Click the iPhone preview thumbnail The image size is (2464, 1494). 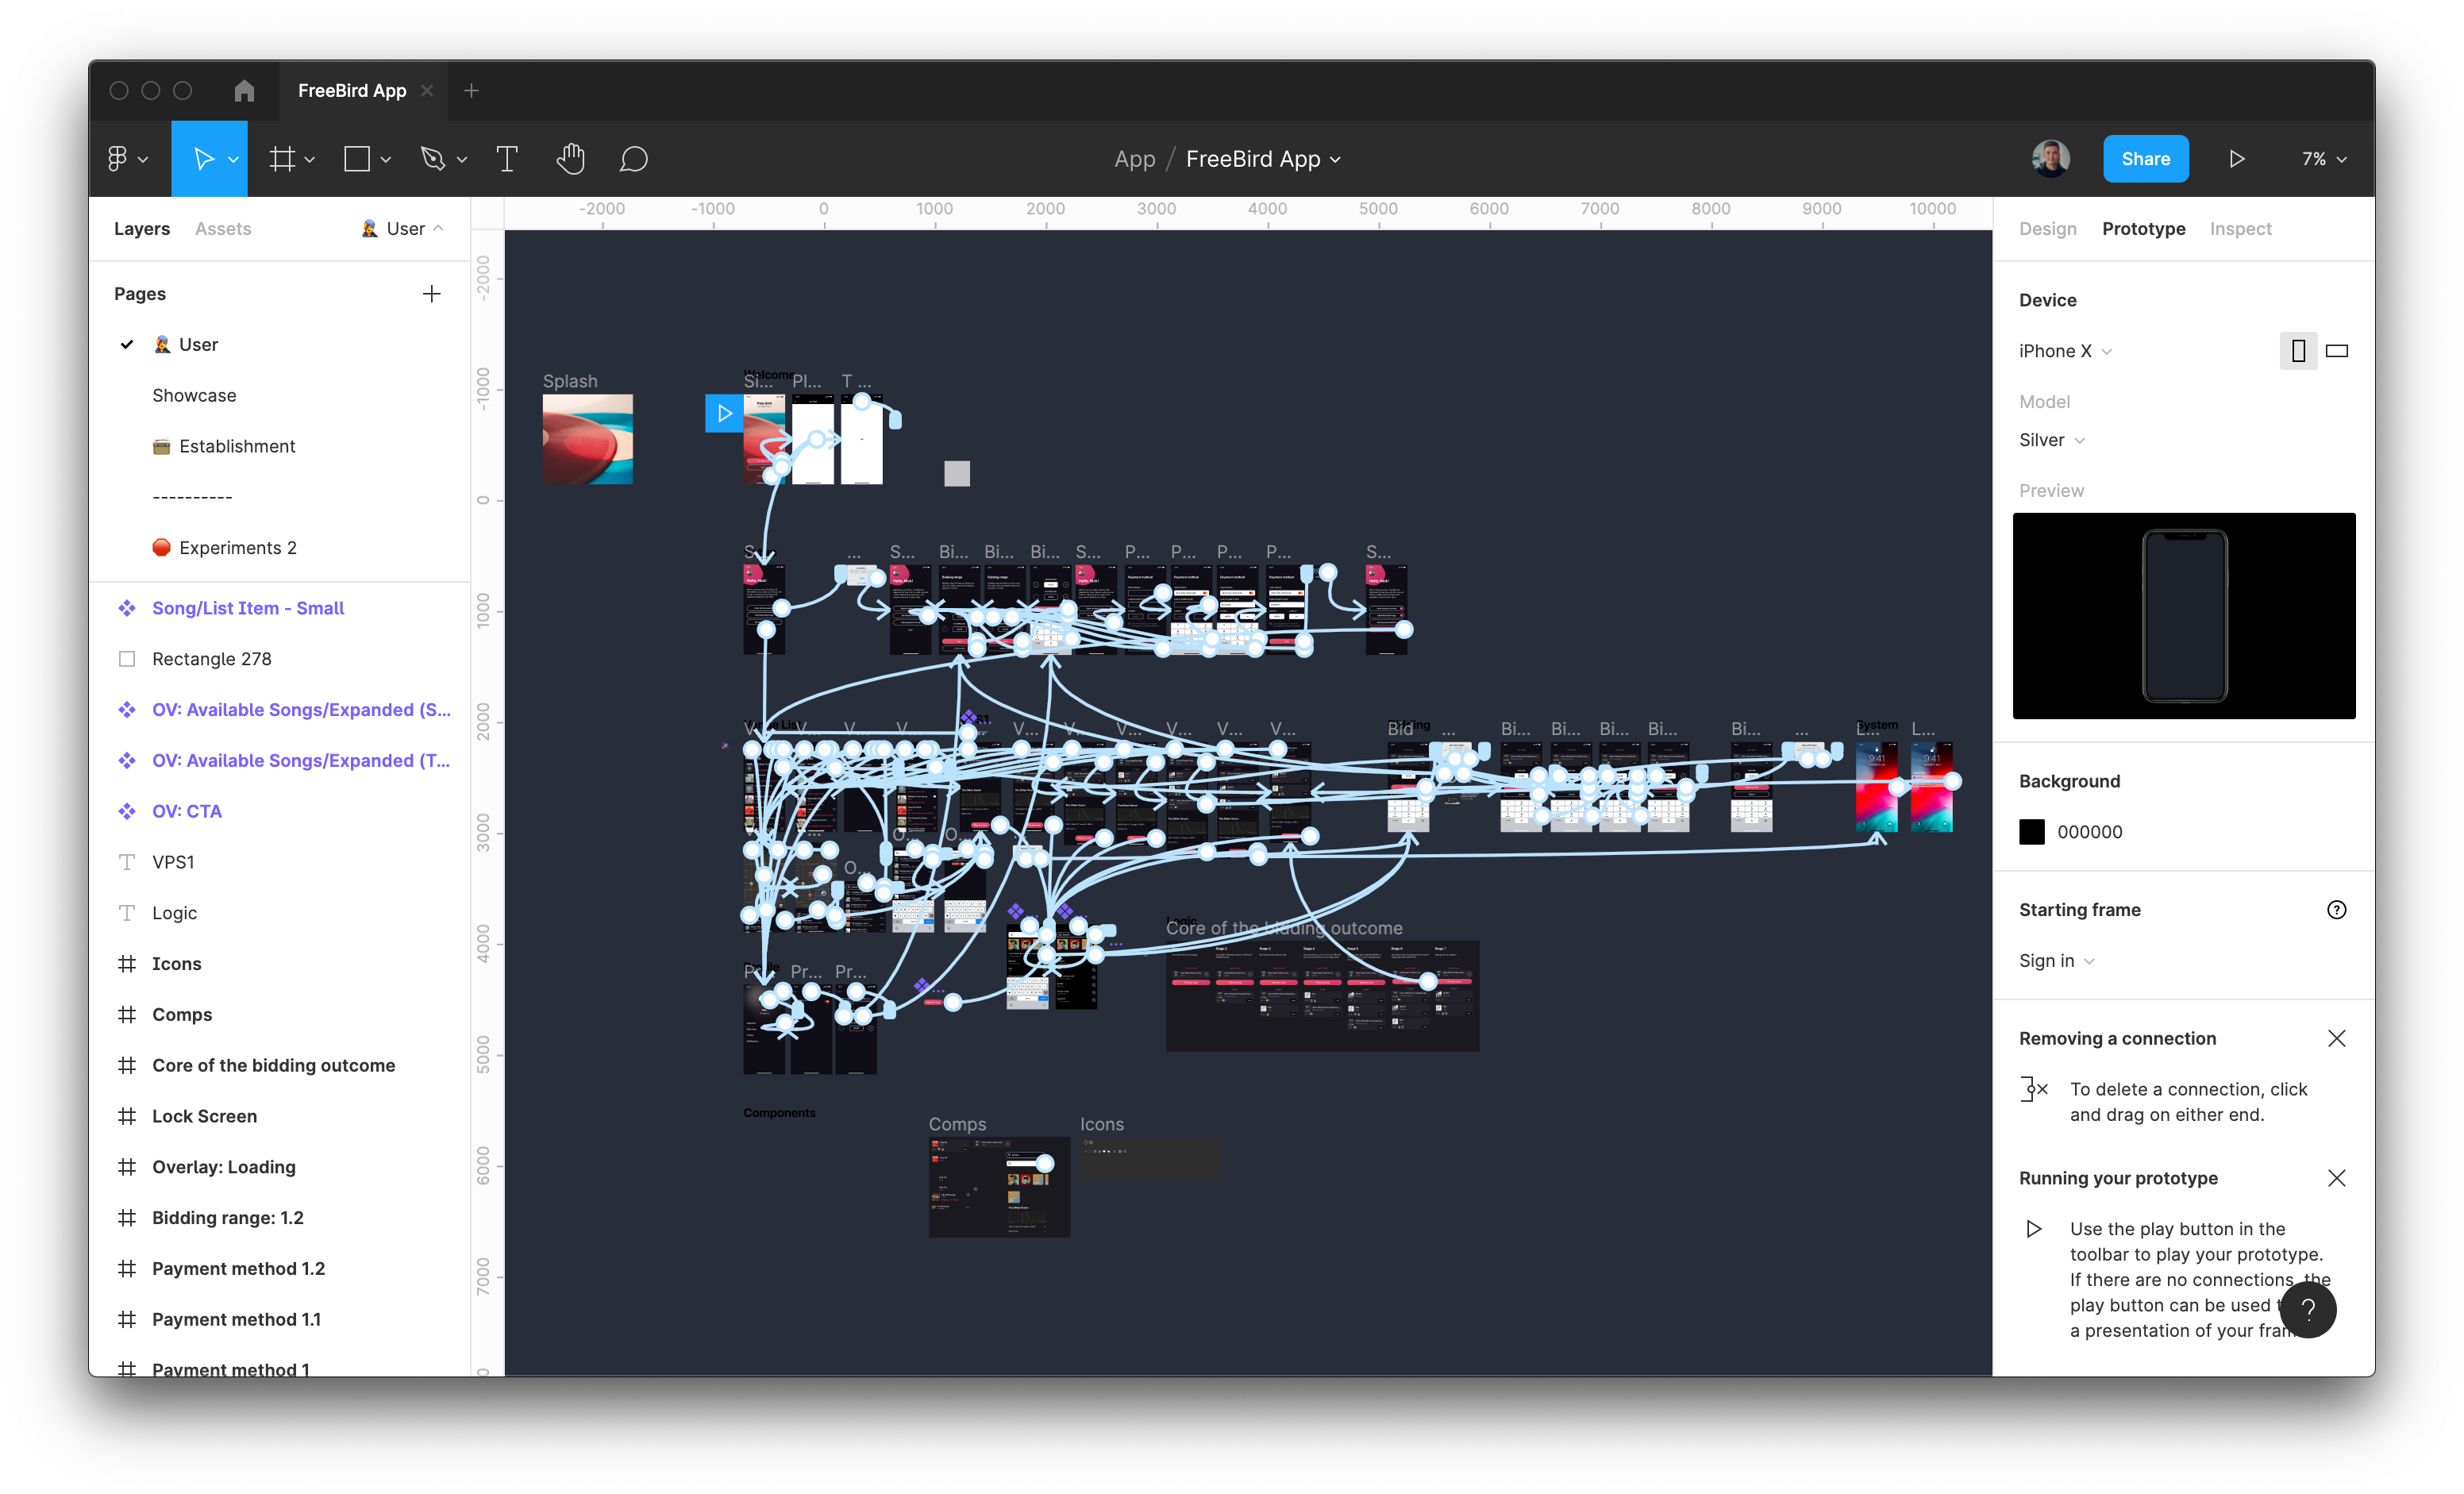tap(2183, 615)
